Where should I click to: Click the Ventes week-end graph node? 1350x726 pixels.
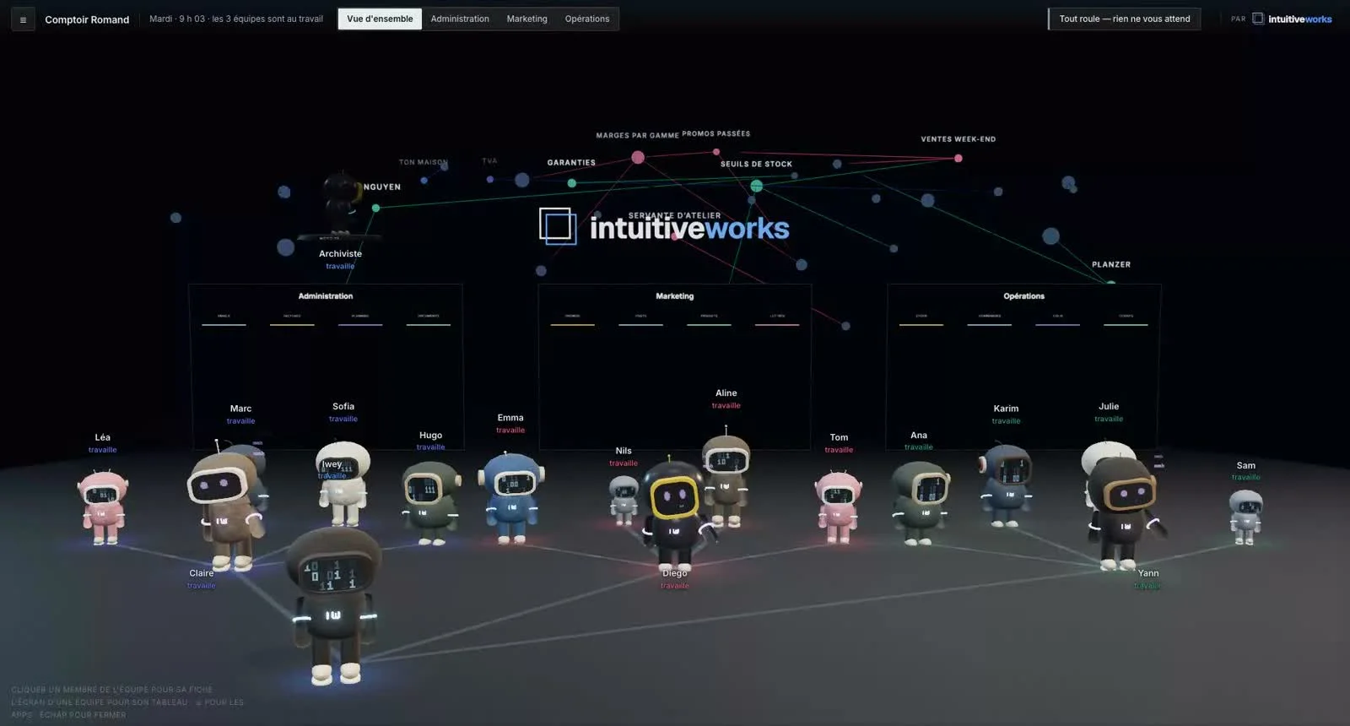958,158
